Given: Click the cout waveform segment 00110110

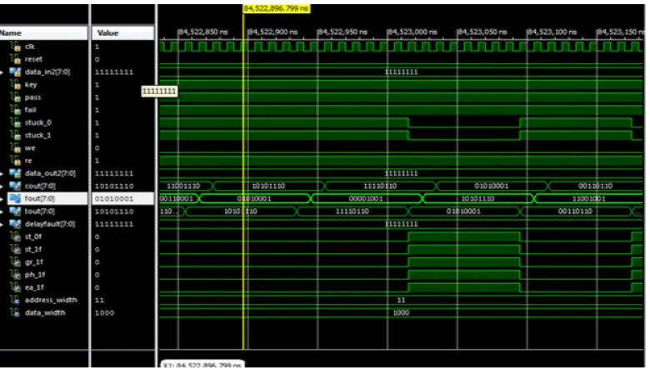Looking at the screenshot, I should [595, 186].
